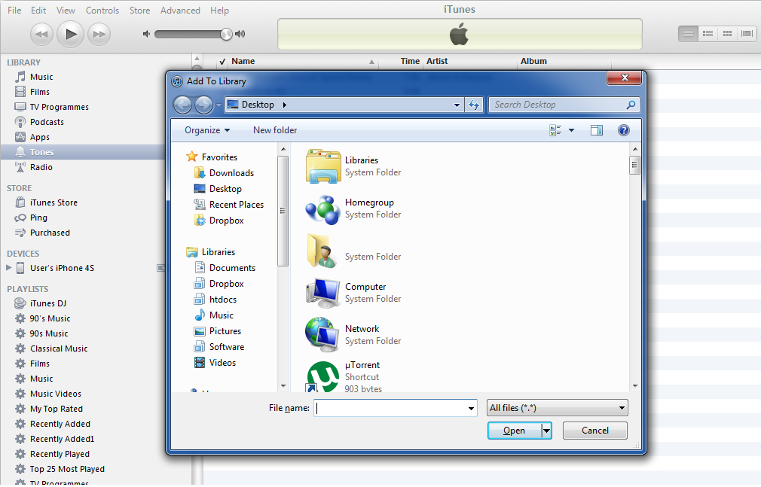Select Dropbox under Favorites
This screenshot has width=761, height=487.
tap(226, 221)
